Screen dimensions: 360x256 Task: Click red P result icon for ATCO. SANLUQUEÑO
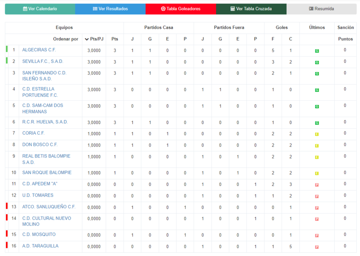click(317, 208)
